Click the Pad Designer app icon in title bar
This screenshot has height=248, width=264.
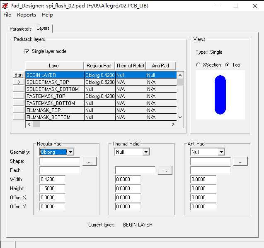pyautogui.click(x=5, y=6)
